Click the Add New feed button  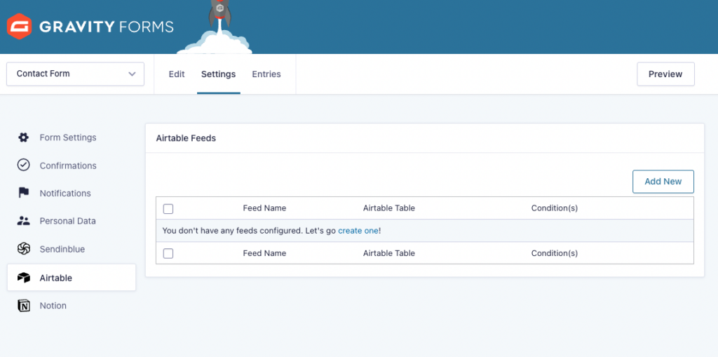tap(663, 181)
